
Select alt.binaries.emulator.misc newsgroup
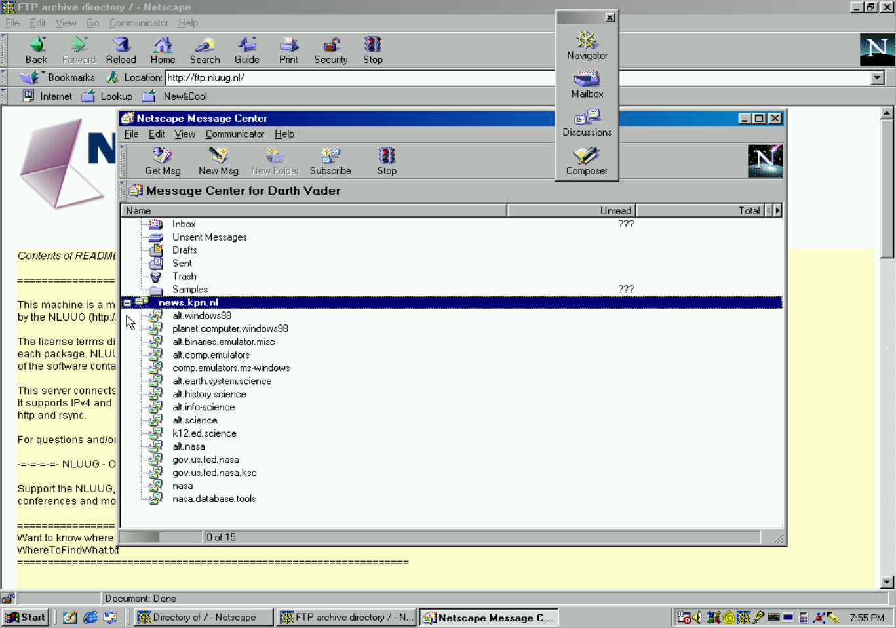coord(224,342)
